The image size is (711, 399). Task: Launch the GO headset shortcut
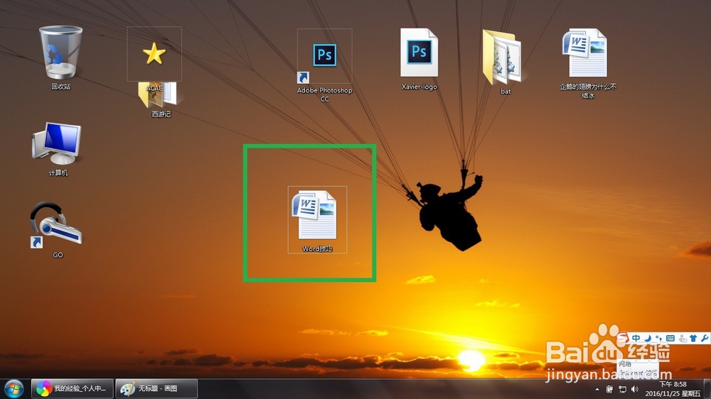click(56, 230)
